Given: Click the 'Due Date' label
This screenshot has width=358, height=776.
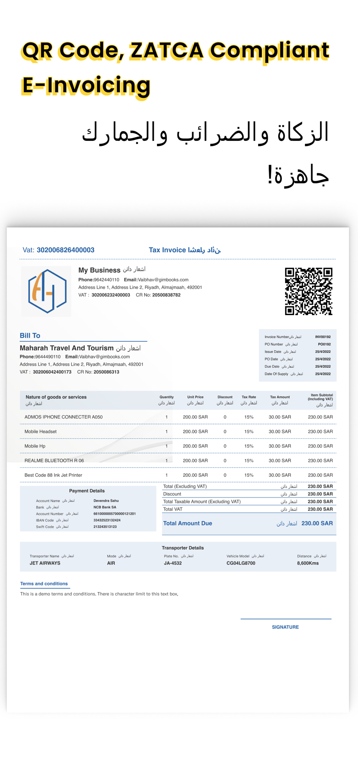Looking at the screenshot, I should coord(272,366).
